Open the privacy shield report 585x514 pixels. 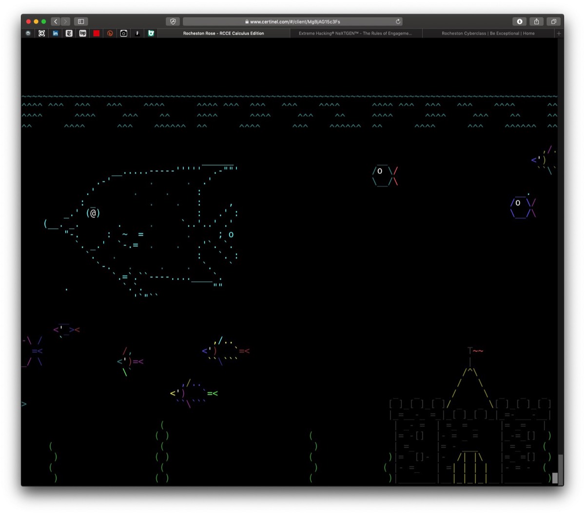point(173,21)
